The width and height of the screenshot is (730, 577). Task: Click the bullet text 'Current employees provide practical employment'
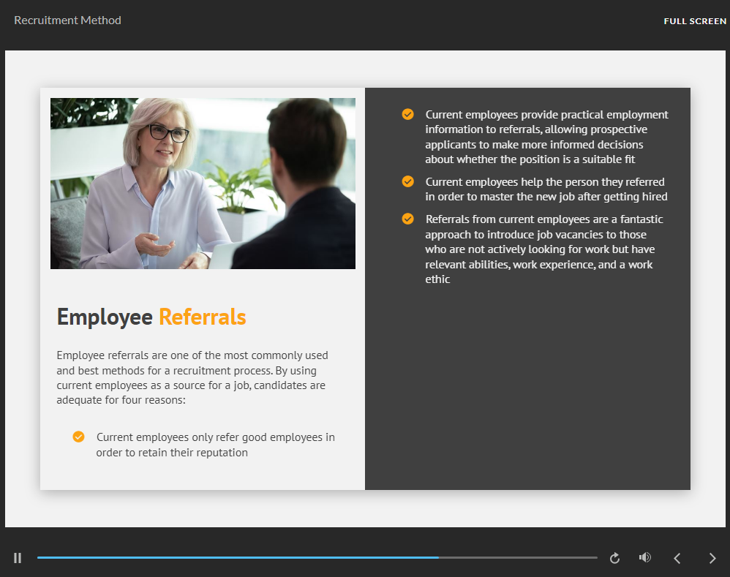(546, 137)
